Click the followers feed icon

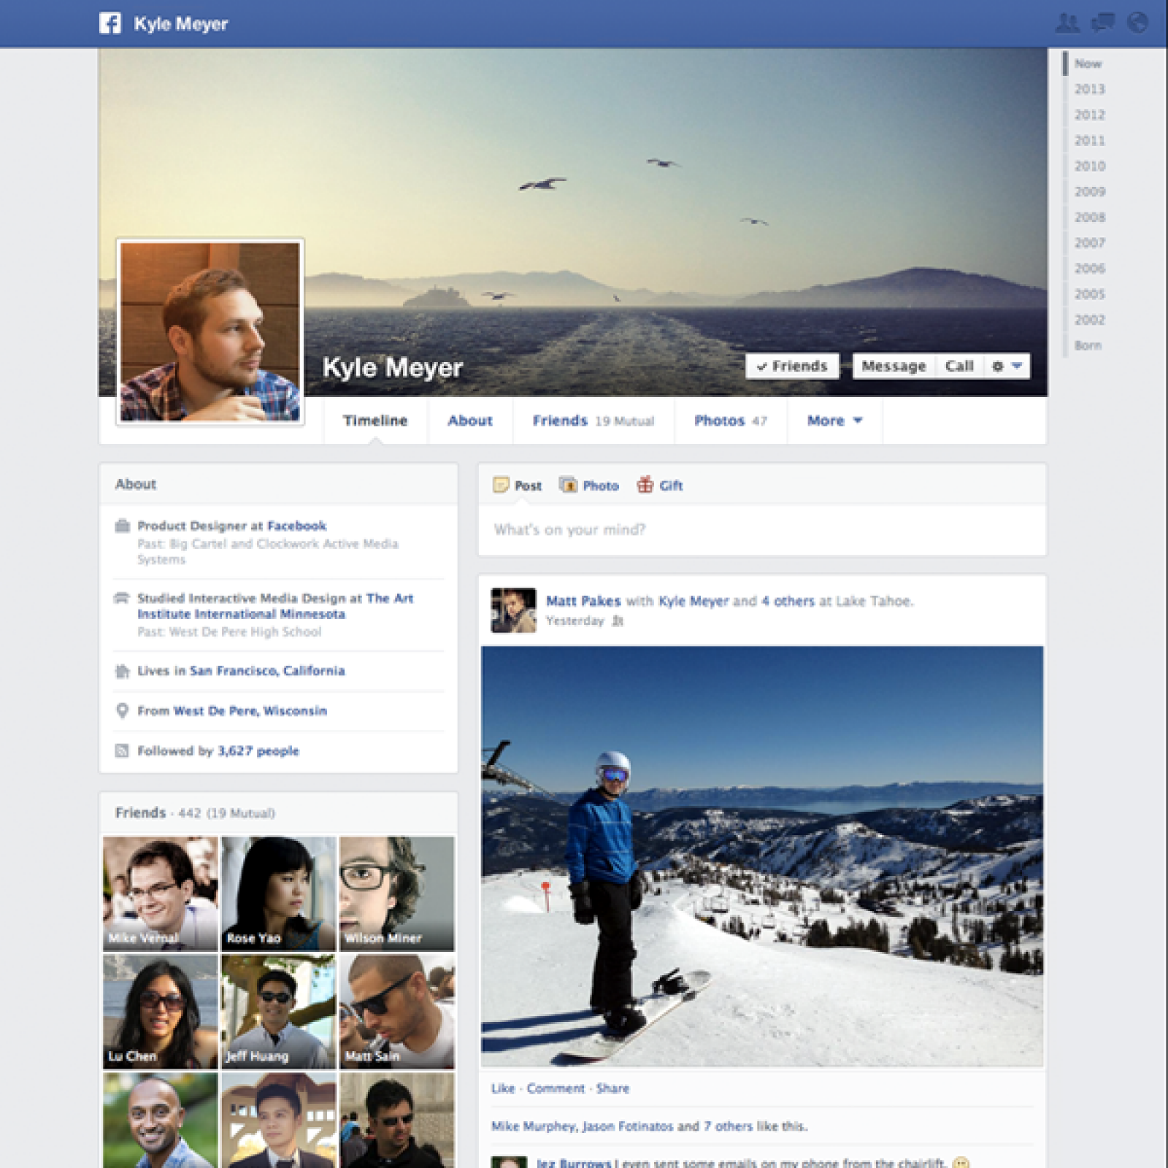click(x=122, y=750)
